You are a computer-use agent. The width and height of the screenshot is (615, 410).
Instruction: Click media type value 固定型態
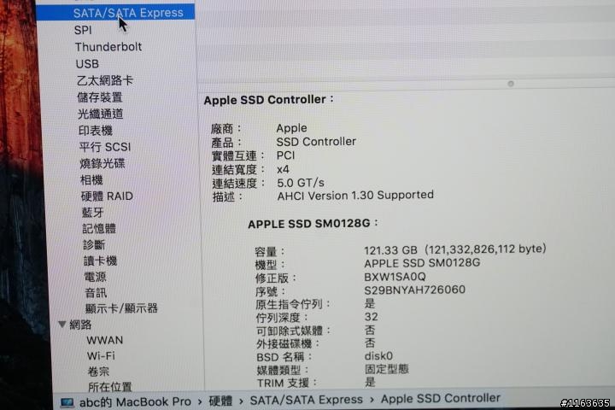(387, 369)
